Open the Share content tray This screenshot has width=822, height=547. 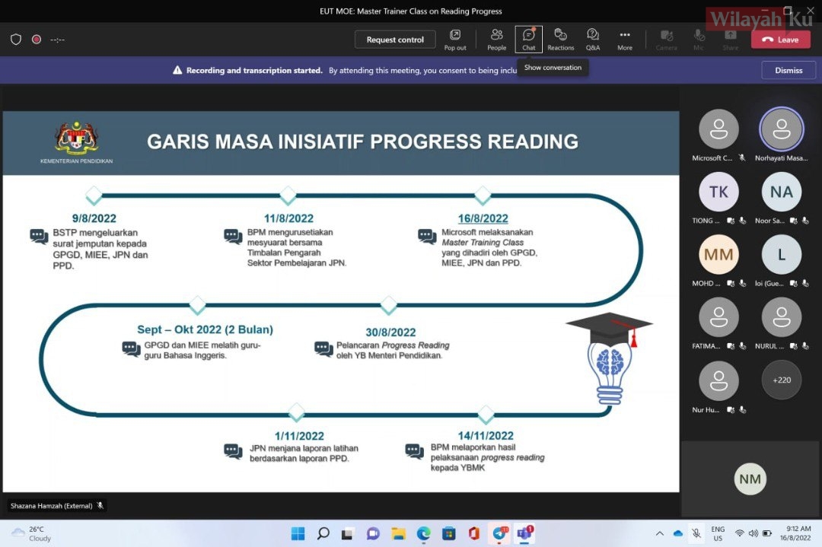click(730, 39)
